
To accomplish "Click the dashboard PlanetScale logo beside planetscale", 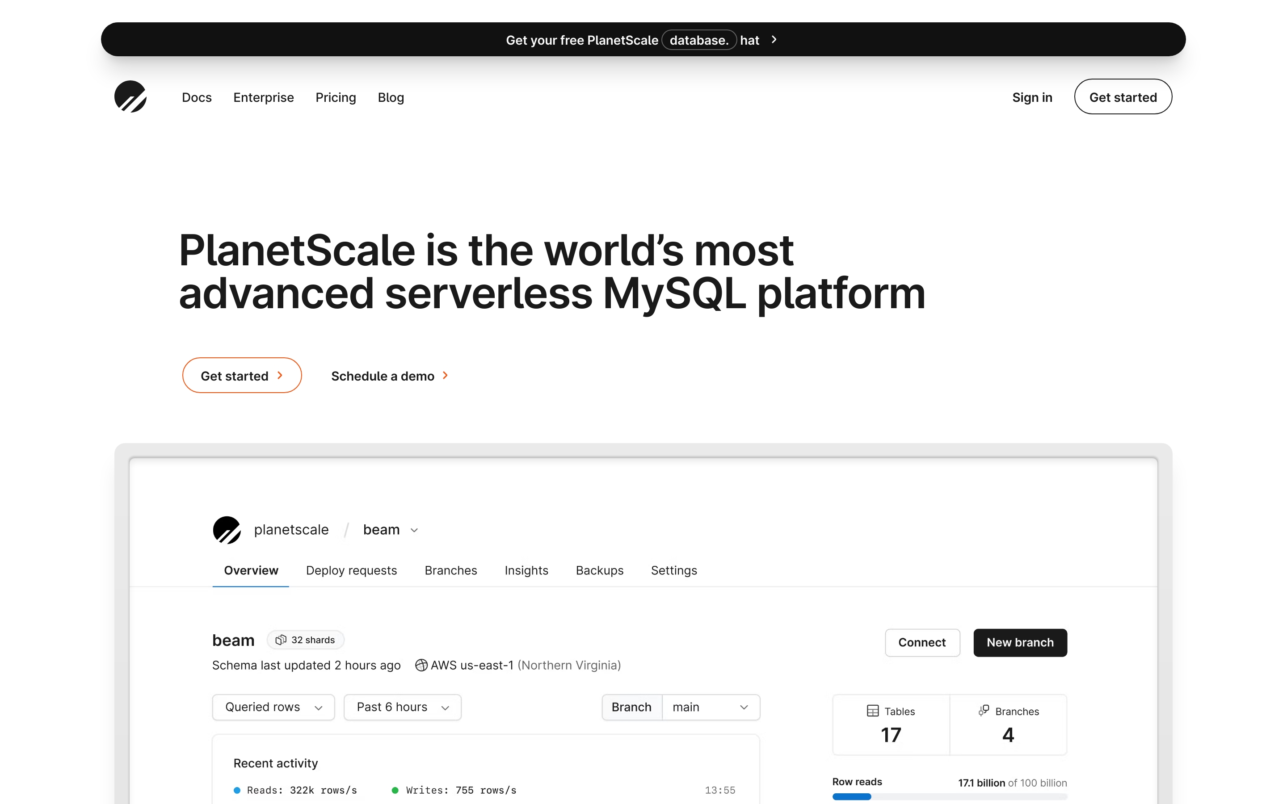I will point(227,530).
